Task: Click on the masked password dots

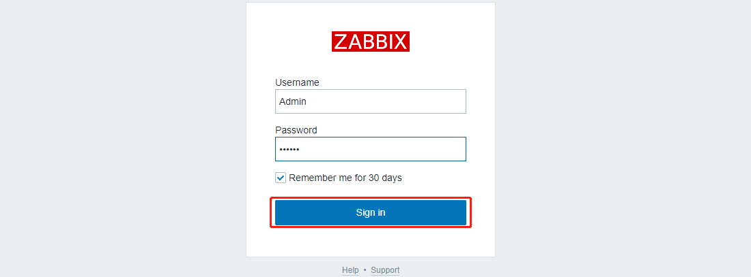Action: point(289,150)
